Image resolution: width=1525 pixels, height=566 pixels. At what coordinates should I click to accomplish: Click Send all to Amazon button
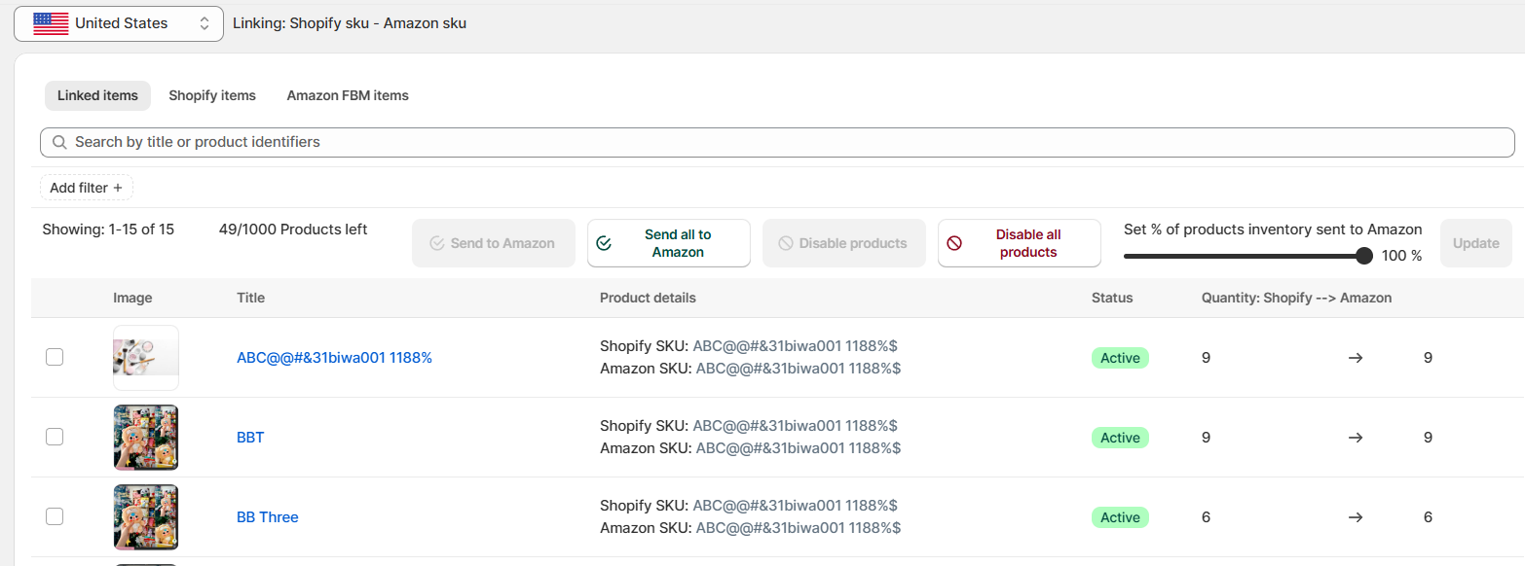[668, 243]
